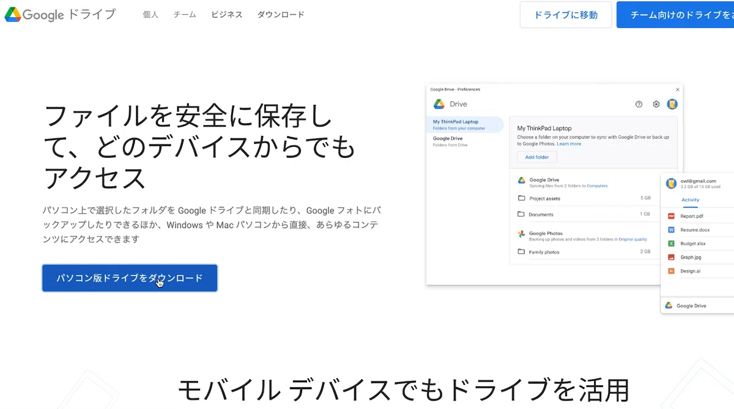This screenshot has width=734, height=409.
Task: Click the Graph.jpg file name
Action: (691, 257)
